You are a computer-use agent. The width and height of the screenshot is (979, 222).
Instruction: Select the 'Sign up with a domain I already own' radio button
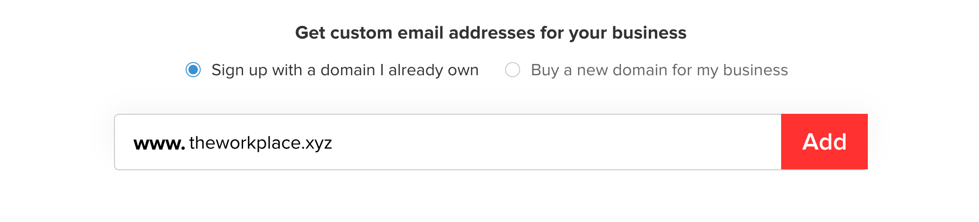click(x=193, y=70)
